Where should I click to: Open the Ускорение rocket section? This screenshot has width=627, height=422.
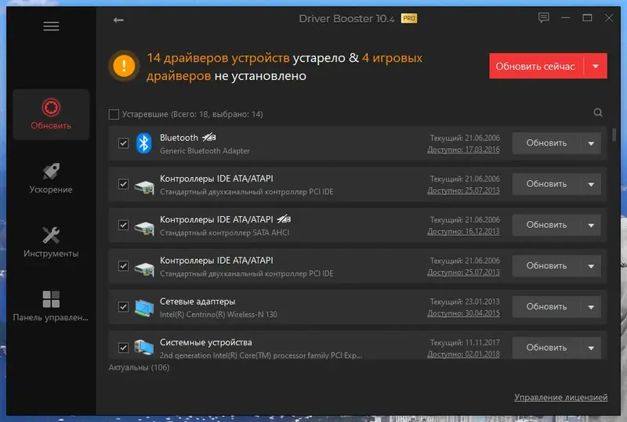point(51,179)
